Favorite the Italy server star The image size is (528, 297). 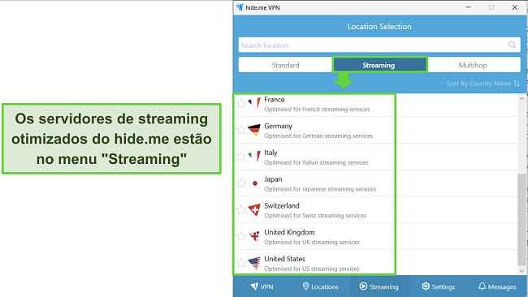(x=241, y=157)
